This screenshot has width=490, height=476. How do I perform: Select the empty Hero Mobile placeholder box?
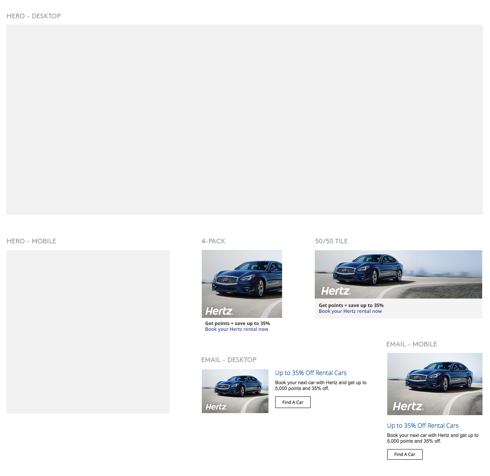pos(88,332)
